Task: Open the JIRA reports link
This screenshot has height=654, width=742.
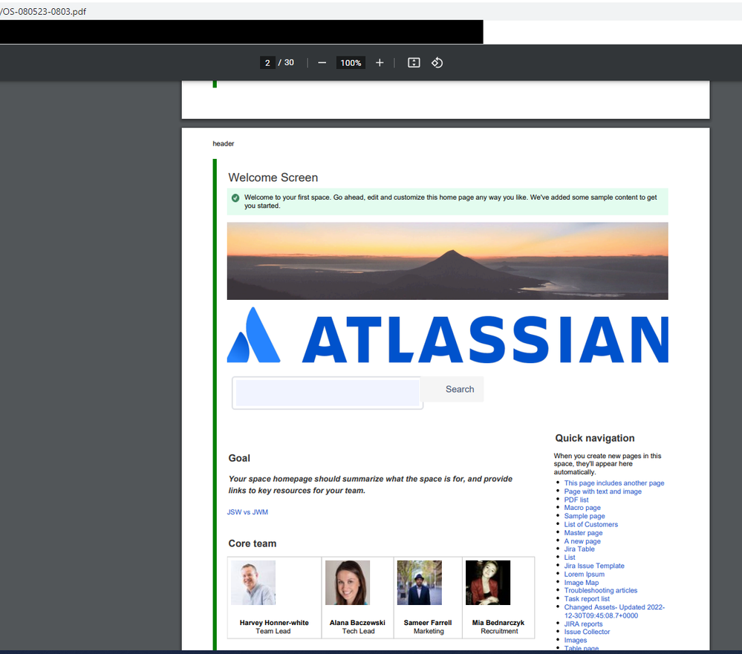Action: coord(583,624)
